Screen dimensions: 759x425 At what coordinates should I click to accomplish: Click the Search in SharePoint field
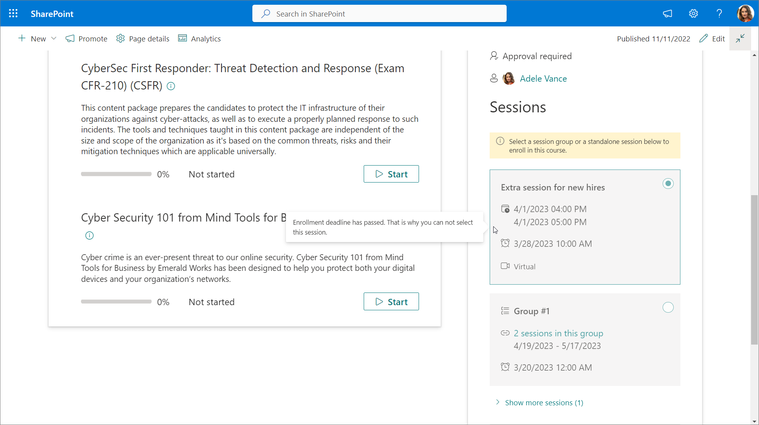click(379, 14)
